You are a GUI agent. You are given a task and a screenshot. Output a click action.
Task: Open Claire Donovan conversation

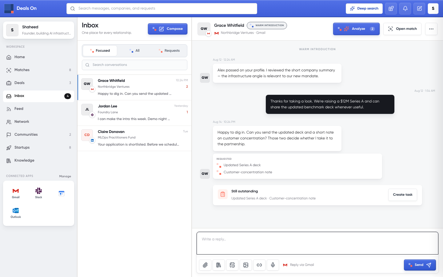point(134,138)
